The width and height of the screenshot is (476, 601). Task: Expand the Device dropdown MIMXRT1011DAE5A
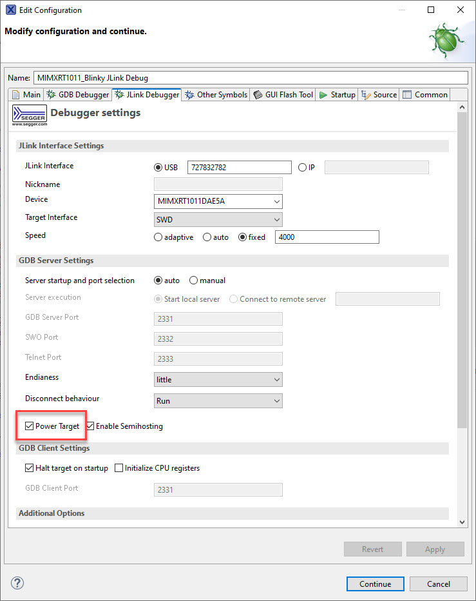point(218,201)
